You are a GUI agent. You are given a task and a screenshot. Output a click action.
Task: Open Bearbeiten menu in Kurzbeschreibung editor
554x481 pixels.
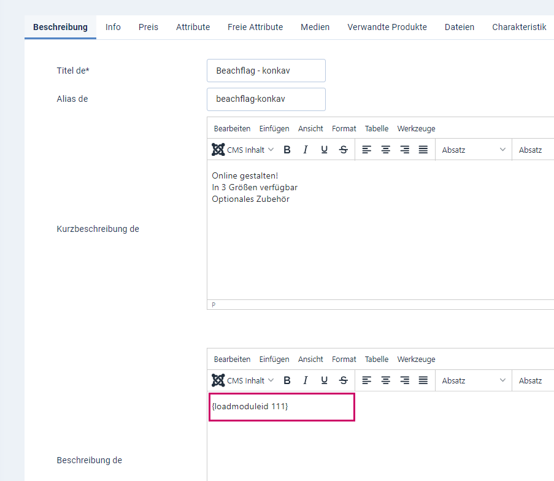tap(232, 129)
